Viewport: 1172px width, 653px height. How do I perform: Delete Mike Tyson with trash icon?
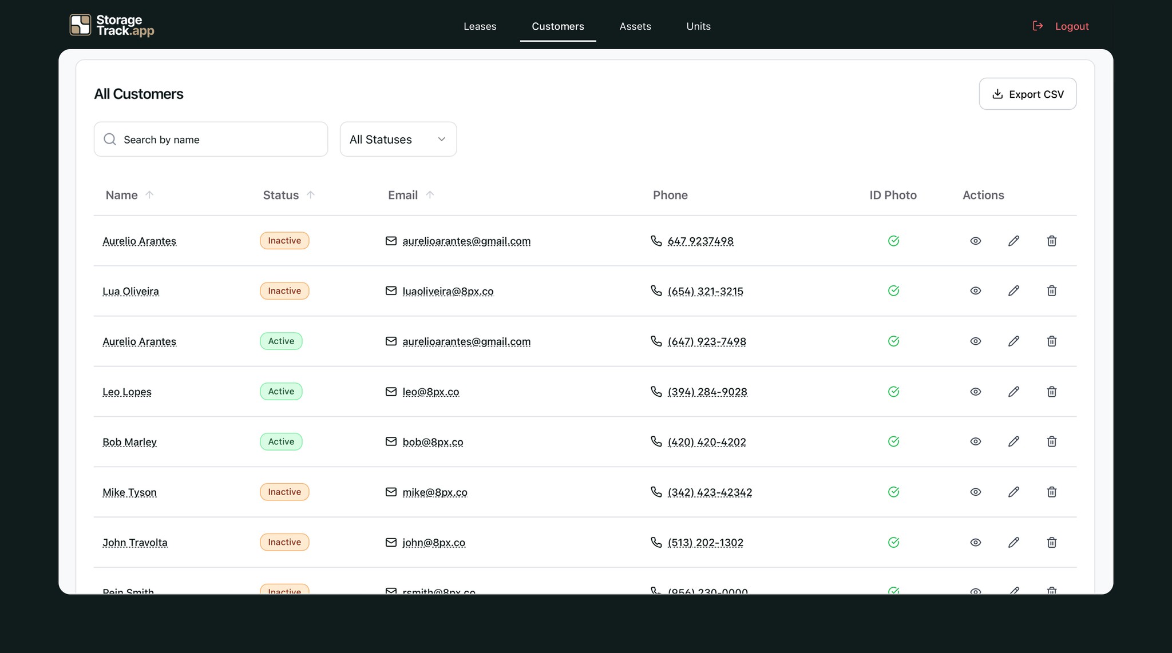point(1052,492)
